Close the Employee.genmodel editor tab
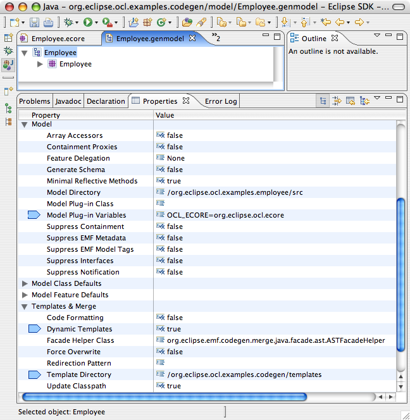The height and width of the screenshot is (420, 410). (192, 39)
